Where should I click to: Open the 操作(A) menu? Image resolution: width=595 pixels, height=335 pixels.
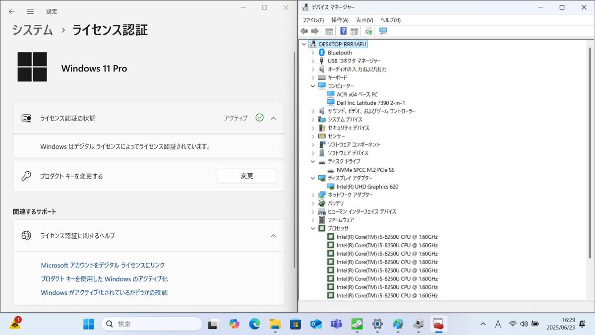[340, 20]
